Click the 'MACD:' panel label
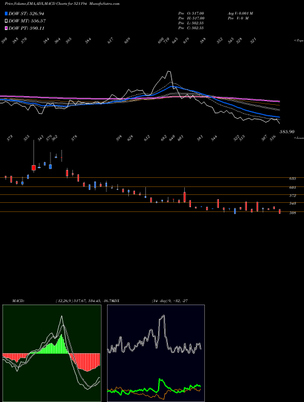The height and width of the screenshot is (402, 304). coord(18,300)
